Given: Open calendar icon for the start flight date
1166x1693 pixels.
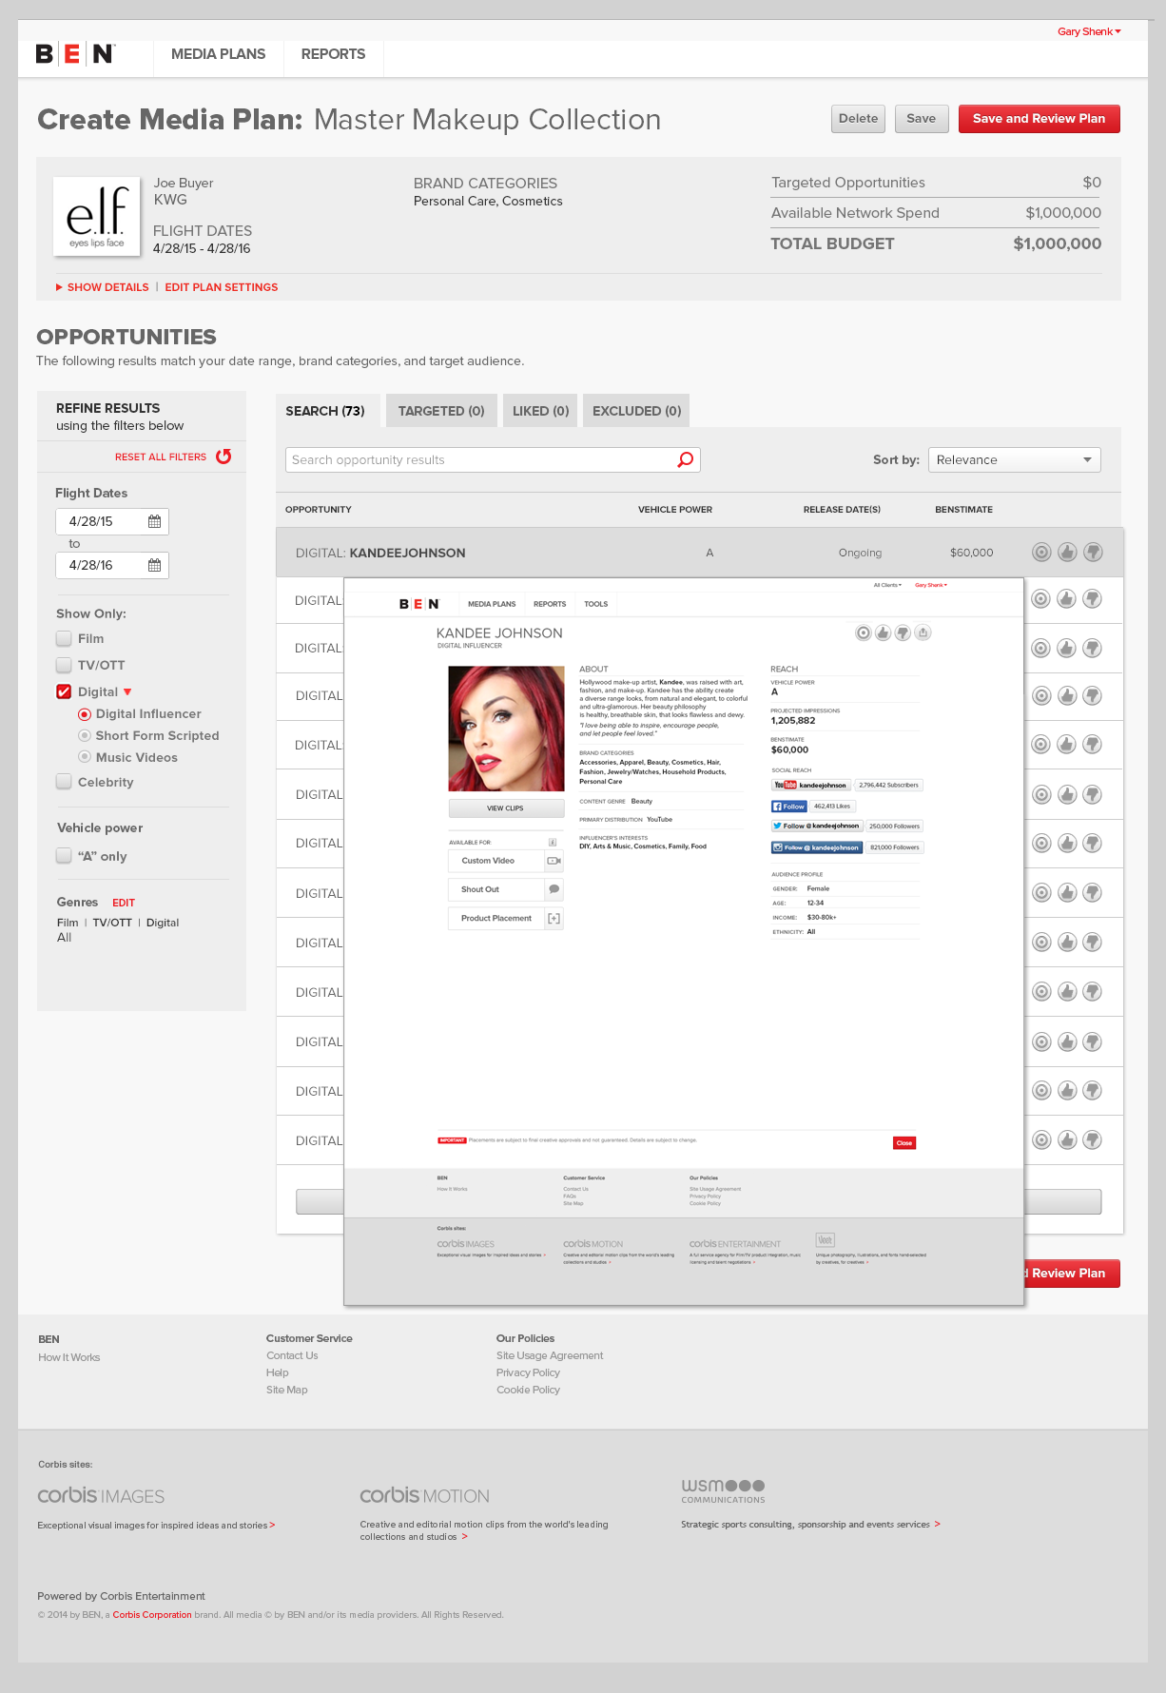Looking at the screenshot, I should click(x=154, y=521).
